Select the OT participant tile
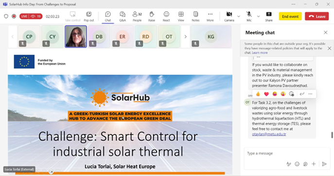Viewport: 334px width, 176px height. (169, 37)
